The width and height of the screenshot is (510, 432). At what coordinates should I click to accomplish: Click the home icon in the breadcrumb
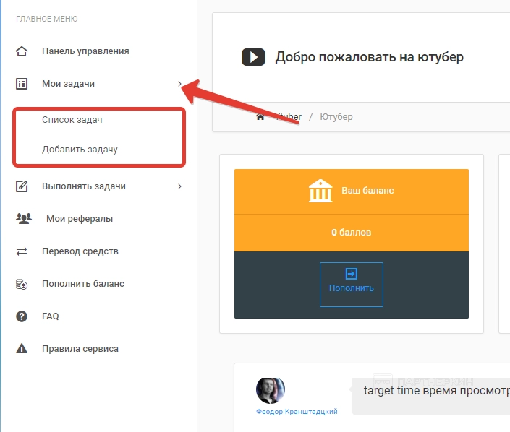tap(260, 117)
